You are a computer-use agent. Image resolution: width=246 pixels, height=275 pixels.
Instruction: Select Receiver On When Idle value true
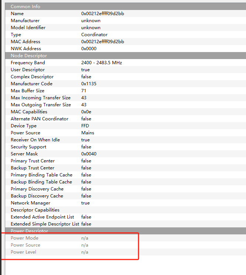(85, 140)
